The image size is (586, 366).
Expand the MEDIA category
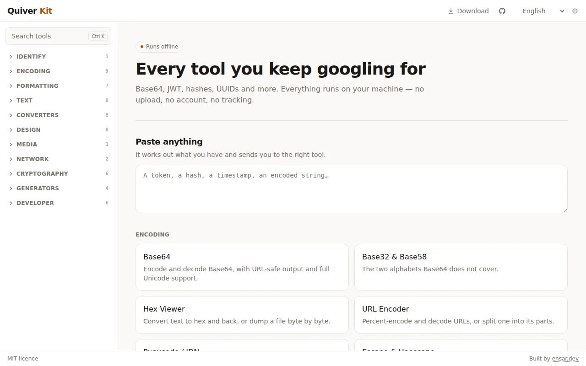pos(59,144)
